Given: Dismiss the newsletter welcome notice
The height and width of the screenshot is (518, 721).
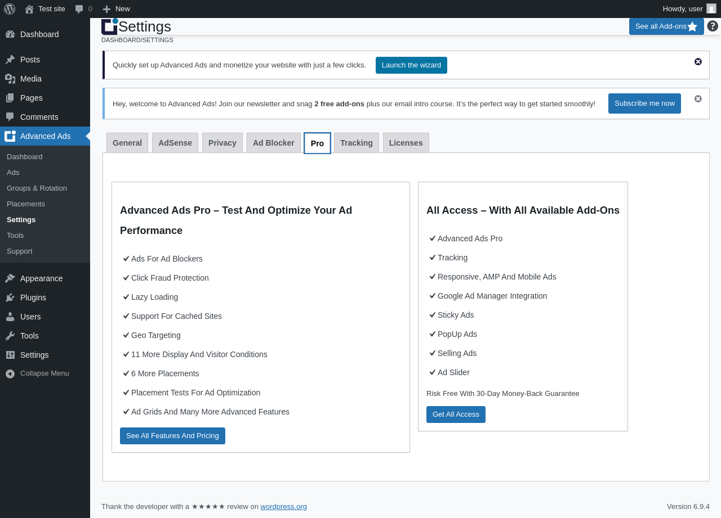Looking at the screenshot, I should click(x=698, y=99).
